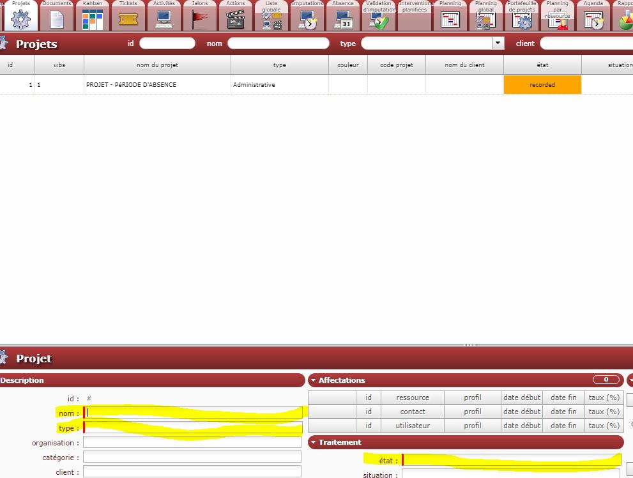Collapse the Affectations section
Image resolution: width=633 pixels, height=478 pixels.
[x=314, y=380]
